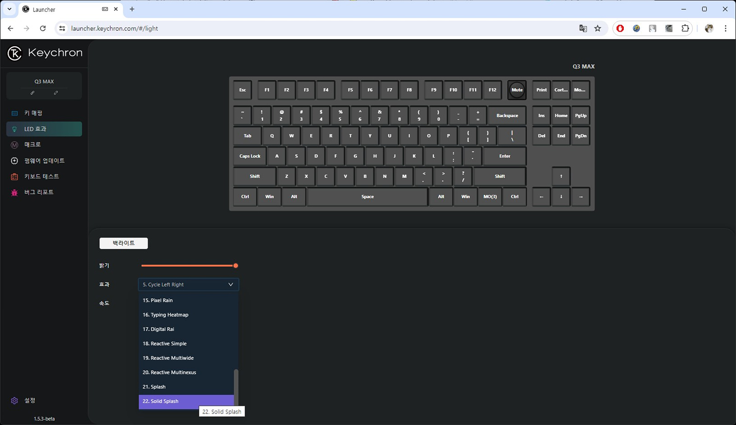Viewport: 736px width, 425px height.
Task: Choose 21. Splash effect
Action: tap(186, 387)
